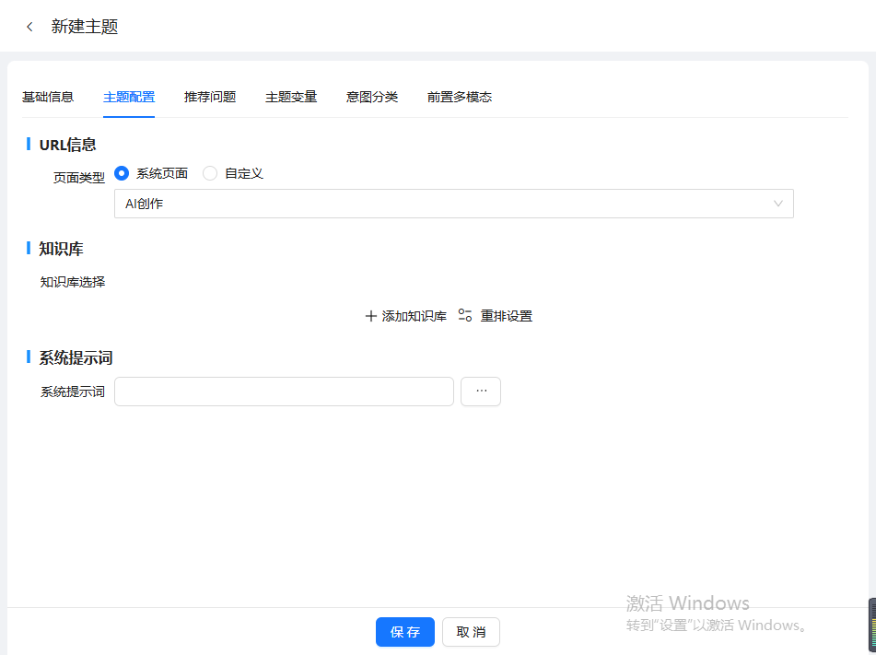The width and height of the screenshot is (876, 655).
Task: Go to the 主题变量 tab
Action: pyautogui.click(x=291, y=97)
